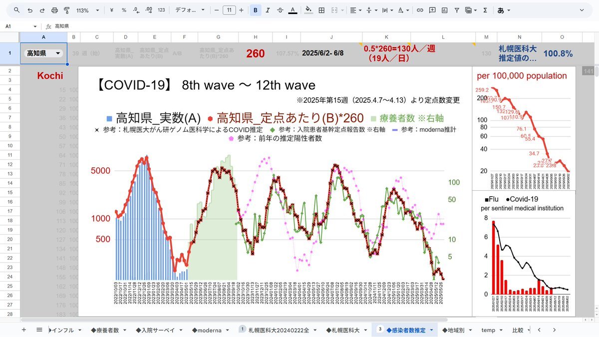Print the spreadsheet
This screenshot has width=599, height=337.
pos(54,10)
